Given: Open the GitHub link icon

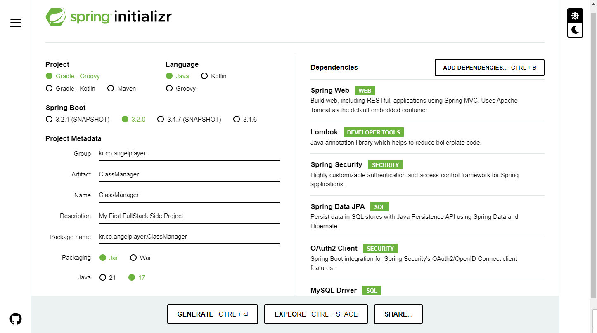Looking at the screenshot, I should point(16,319).
